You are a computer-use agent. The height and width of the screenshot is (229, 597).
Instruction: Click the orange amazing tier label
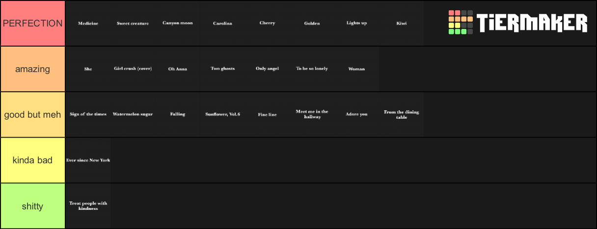pyautogui.click(x=33, y=69)
